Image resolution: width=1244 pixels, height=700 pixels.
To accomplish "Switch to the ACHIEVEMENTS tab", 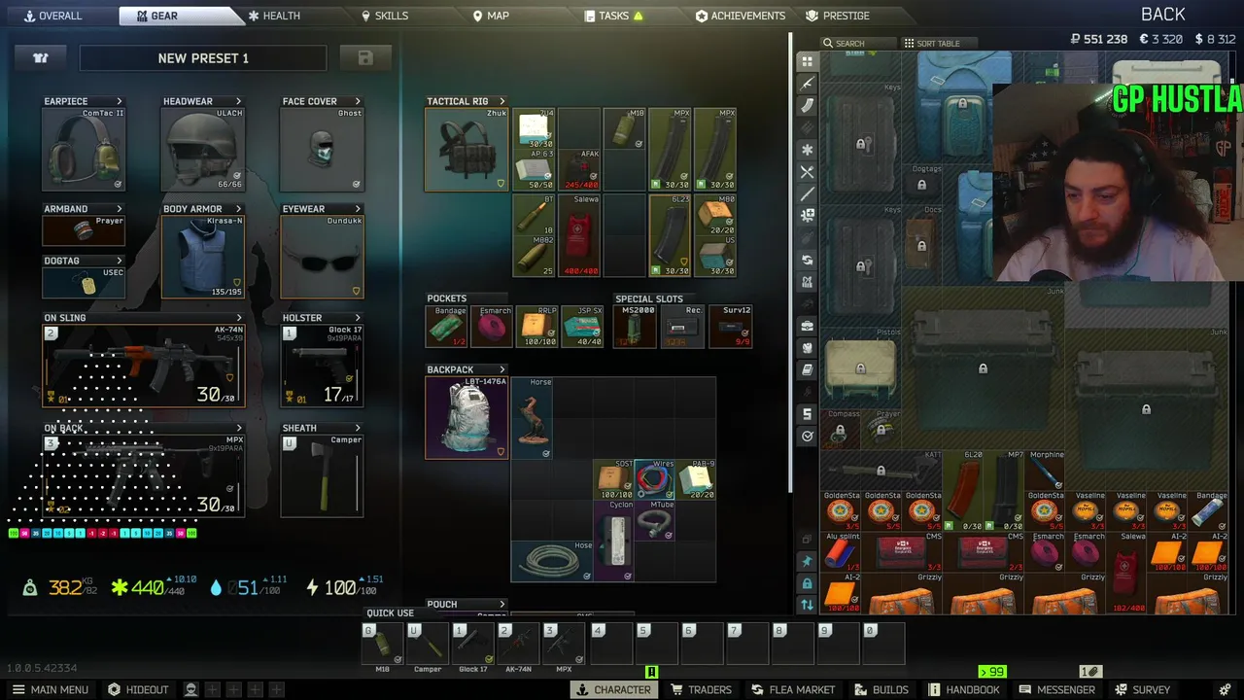I will 740,16.
